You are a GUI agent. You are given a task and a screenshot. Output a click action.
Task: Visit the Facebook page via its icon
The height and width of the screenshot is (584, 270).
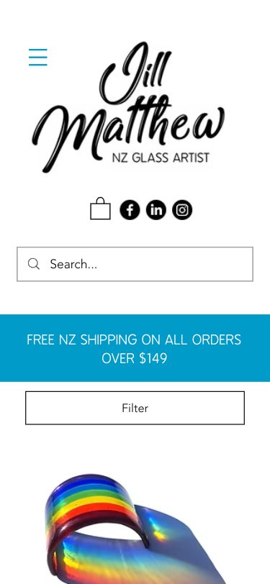click(130, 210)
